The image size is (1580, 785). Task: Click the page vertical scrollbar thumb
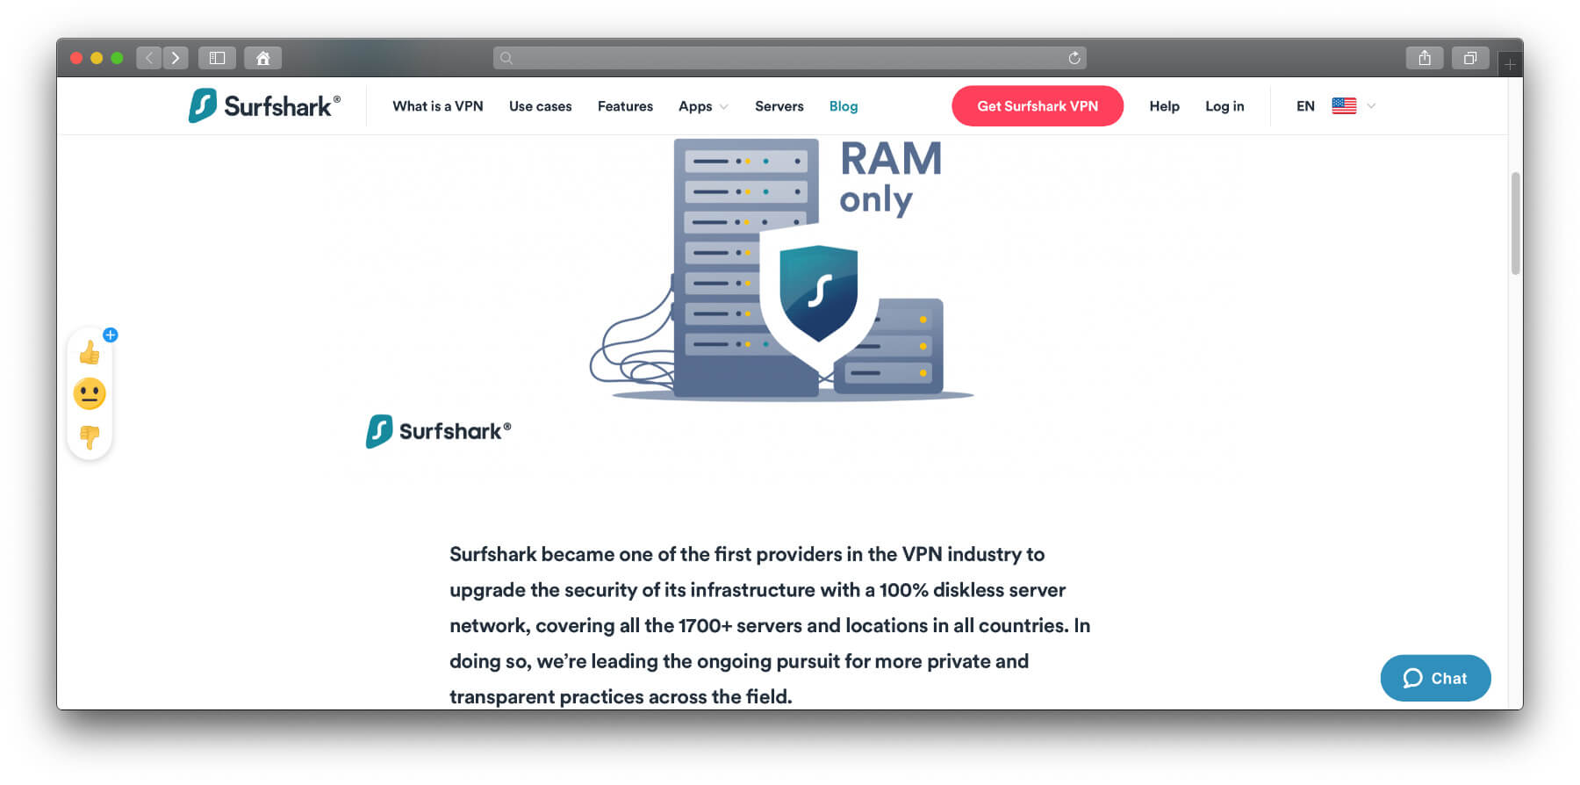click(1515, 223)
